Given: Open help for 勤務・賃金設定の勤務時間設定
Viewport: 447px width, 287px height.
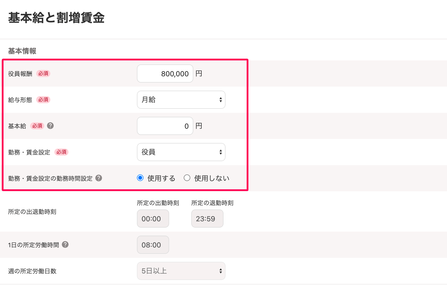Looking at the screenshot, I should [x=99, y=178].
